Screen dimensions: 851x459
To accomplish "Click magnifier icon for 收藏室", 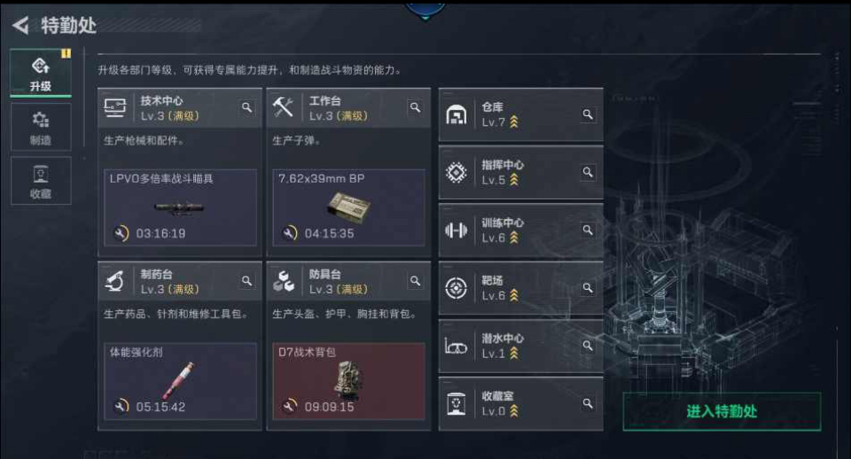I will [588, 404].
